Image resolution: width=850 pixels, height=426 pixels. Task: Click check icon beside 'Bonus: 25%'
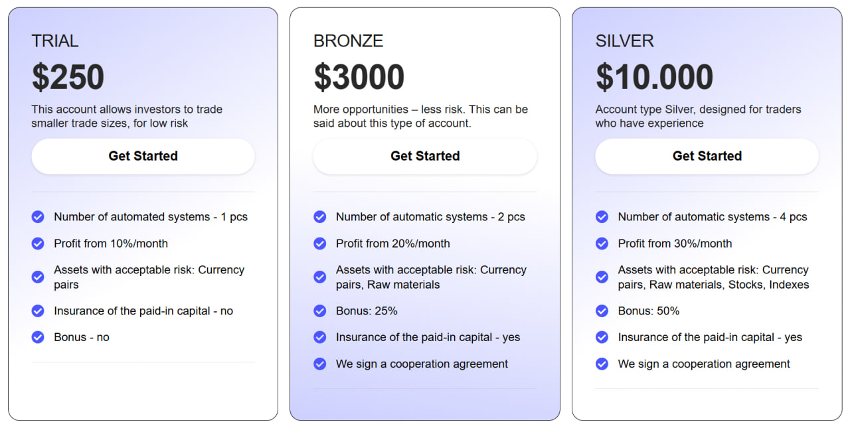(x=320, y=311)
